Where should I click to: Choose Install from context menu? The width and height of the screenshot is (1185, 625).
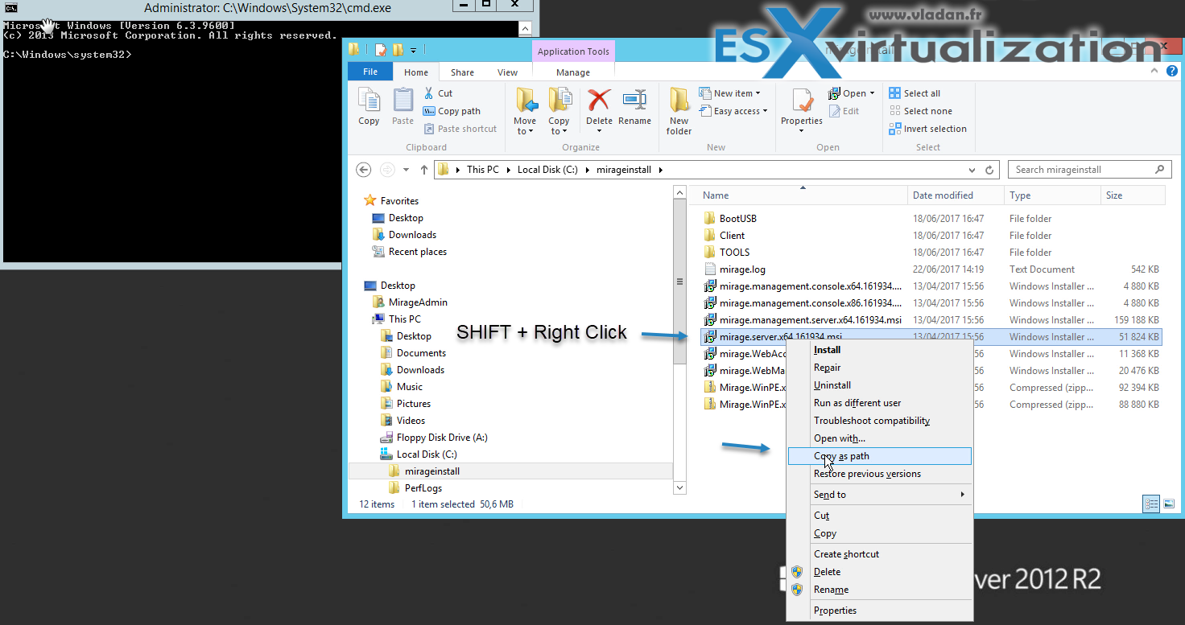[879, 350]
